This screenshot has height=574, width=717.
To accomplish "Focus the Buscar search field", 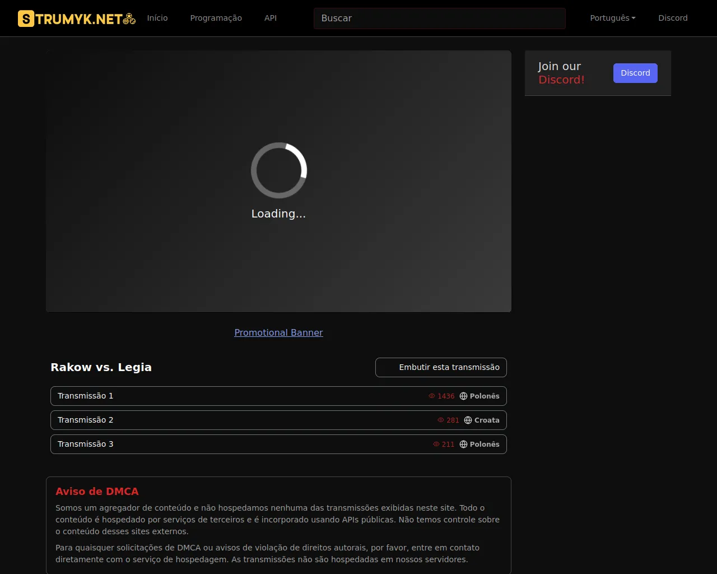I will pyautogui.click(x=439, y=18).
